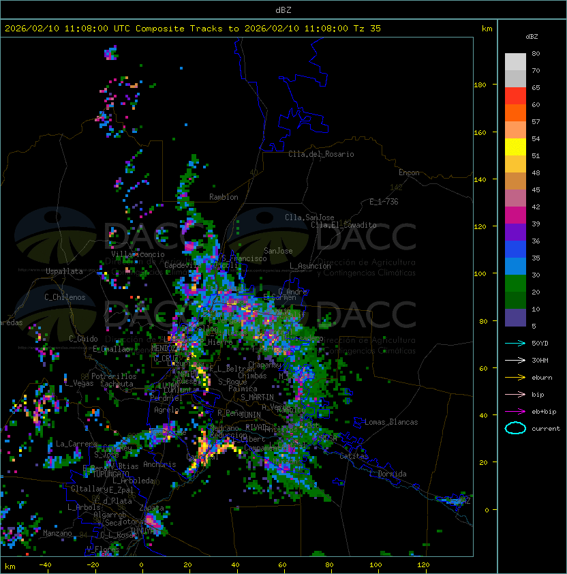Click the 'eb+bip' legend label
This screenshot has width=567, height=574.
[544, 412]
